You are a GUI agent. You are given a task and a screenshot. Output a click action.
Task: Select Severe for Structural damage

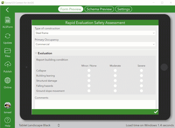[x=142, y=81]
